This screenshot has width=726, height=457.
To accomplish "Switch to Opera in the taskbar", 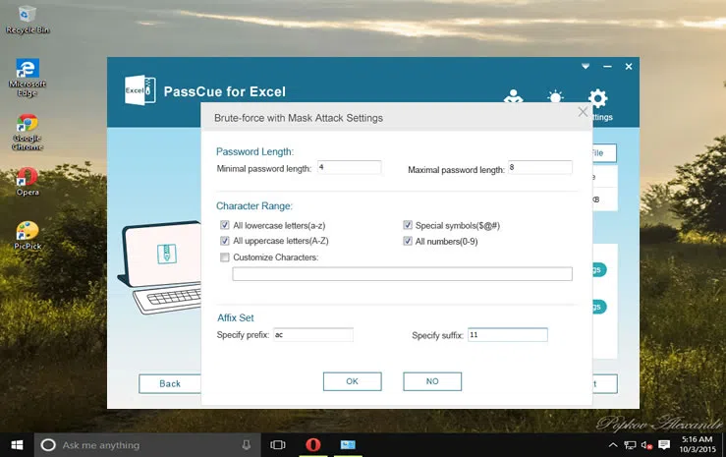I will pyautogui.click(x=313, y=445).
